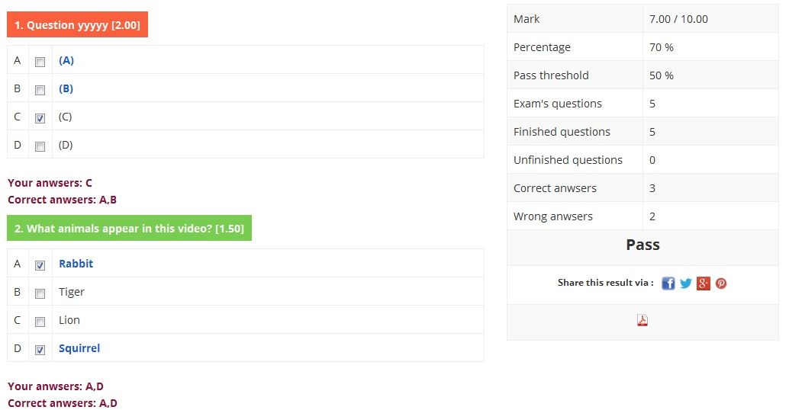789x410 pixels.
Task: Click the green video animals question header
Action: click(x=129, y=229)
